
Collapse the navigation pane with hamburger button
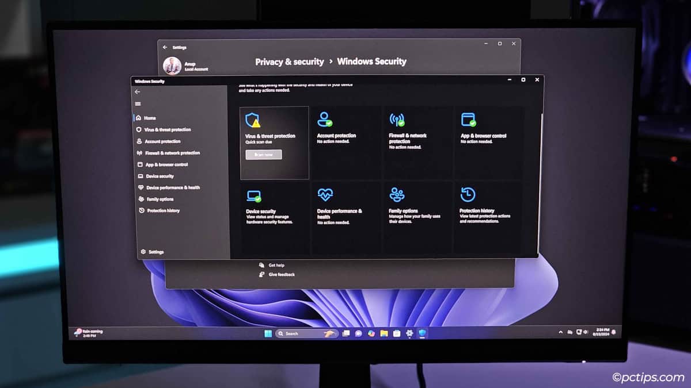(139, 104)
